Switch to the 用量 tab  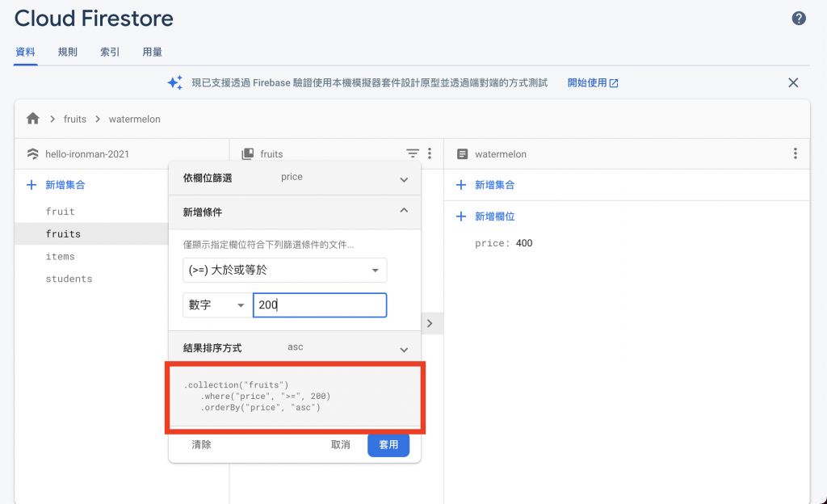click(152, 52)
